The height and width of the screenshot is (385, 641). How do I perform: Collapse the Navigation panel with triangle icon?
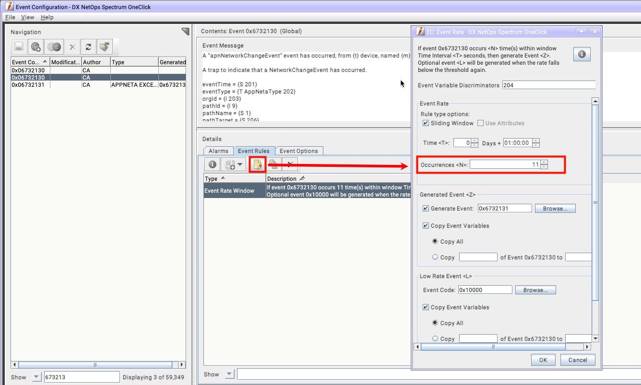click(x=185, y=32)
